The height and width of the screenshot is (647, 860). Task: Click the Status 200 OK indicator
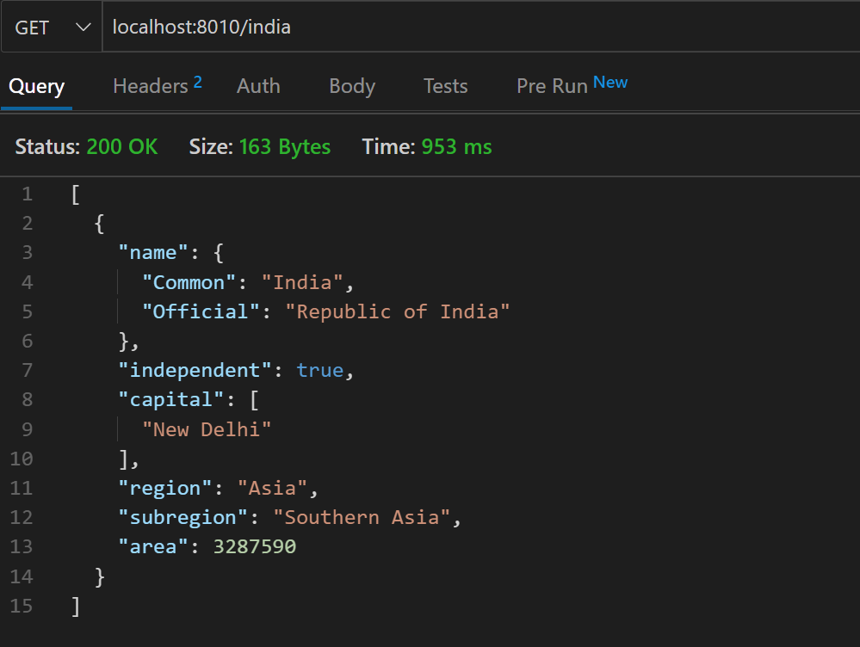(121, 146)
